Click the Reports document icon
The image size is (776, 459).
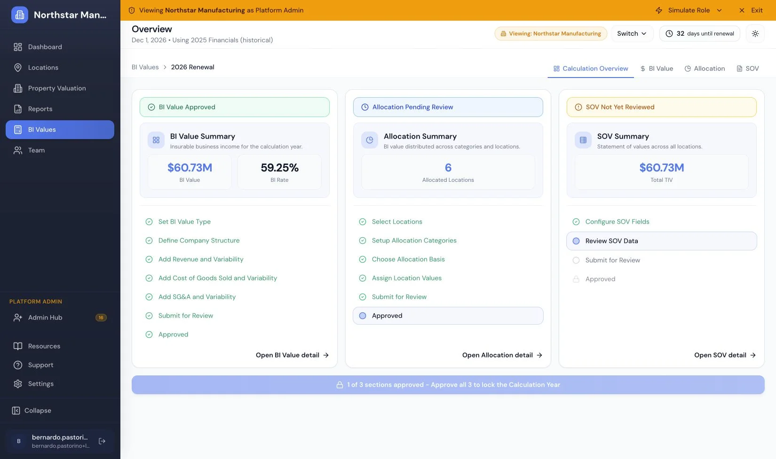[18, 109]
